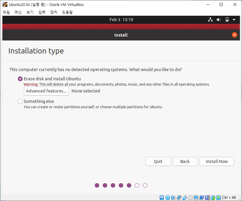Click the Ubuntu volume speaker icon in top bar
Viewport: 242px width, 201px height.
219,20
